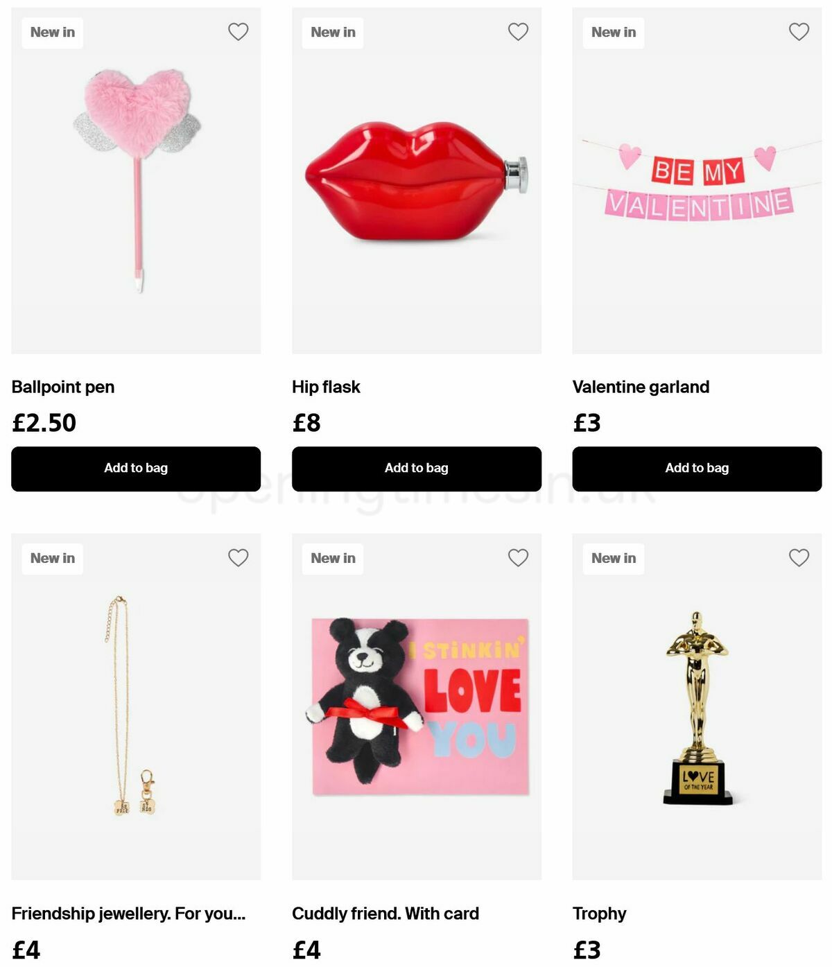Tap the heart on Cuddly friend card
Image resolution: width=832 pixels, height=967 pixels.
[518, 558]
